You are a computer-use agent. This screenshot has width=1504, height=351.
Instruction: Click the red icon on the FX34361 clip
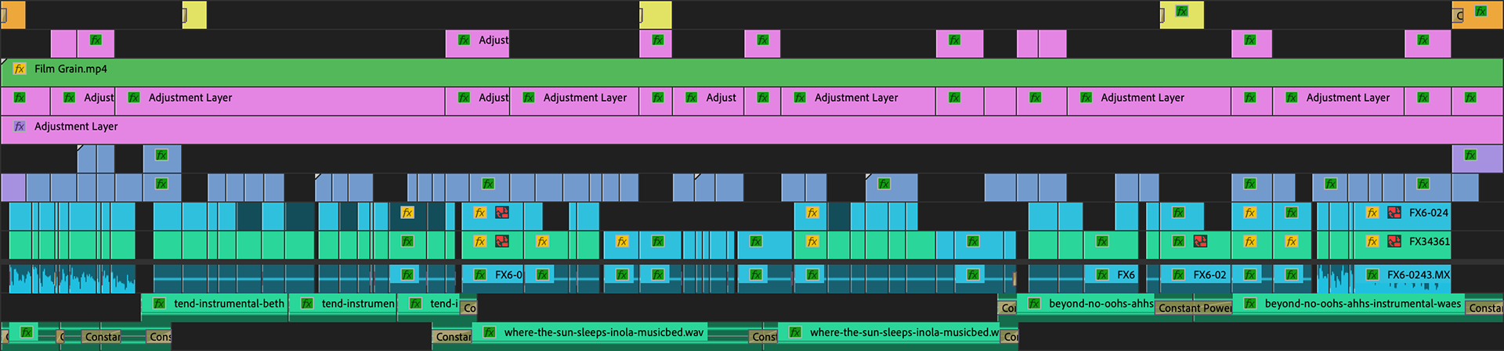[x=1394, y=242]
